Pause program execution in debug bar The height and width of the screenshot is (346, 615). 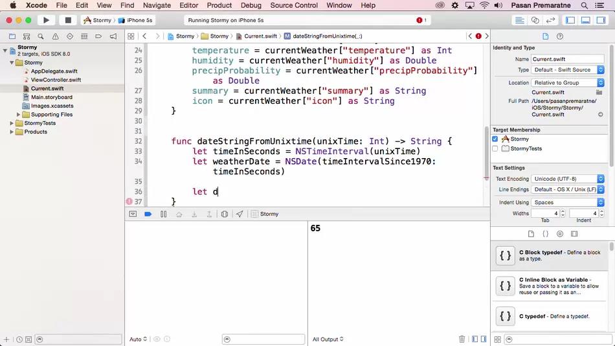click(x=163, y=214)
